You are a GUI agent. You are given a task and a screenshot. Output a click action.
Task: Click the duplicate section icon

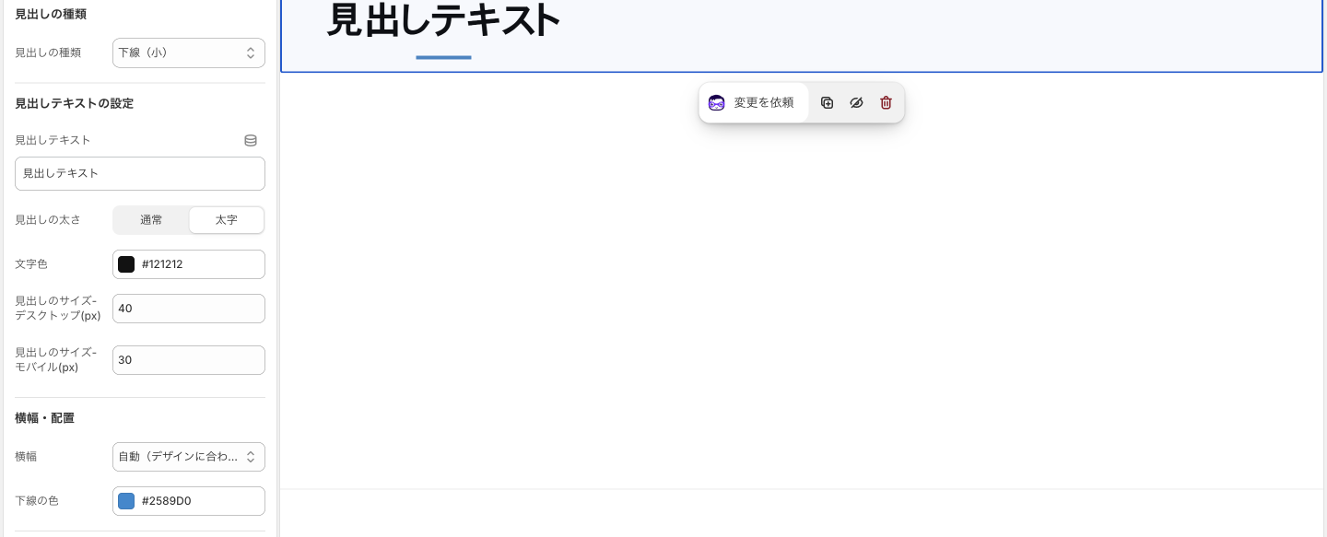(x=827, y=103)
